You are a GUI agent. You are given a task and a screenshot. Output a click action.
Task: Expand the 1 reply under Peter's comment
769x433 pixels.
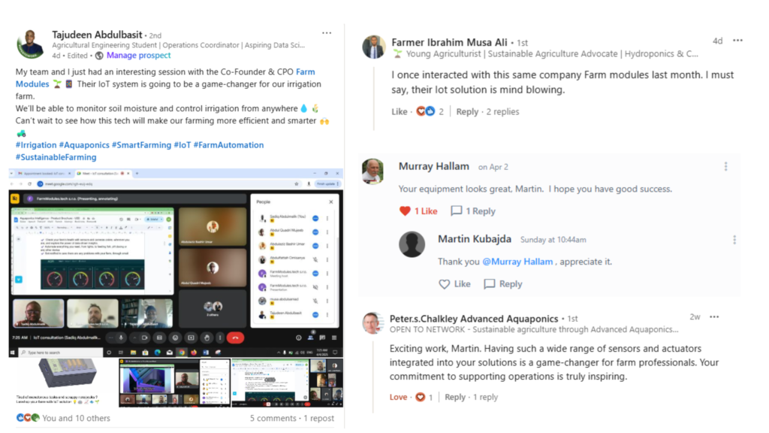coord(485,397)
